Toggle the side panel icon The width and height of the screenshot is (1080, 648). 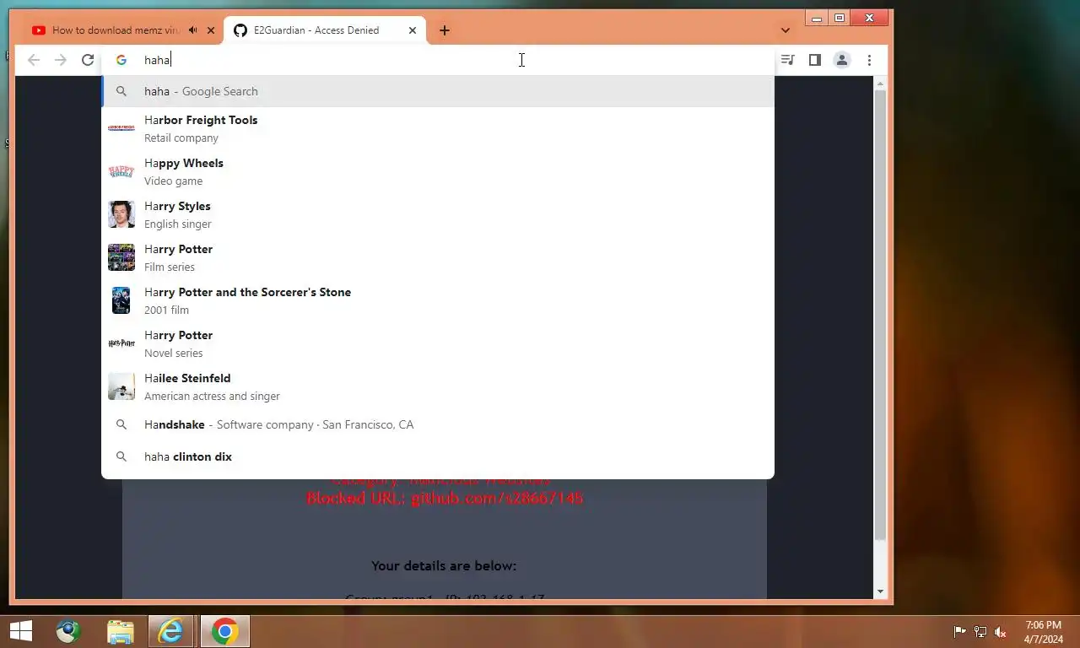click(x=814, y=60)
